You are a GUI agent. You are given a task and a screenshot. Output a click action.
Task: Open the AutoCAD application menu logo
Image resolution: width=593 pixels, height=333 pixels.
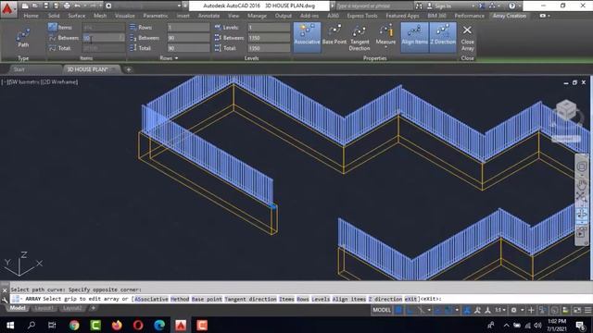[7, 8]
